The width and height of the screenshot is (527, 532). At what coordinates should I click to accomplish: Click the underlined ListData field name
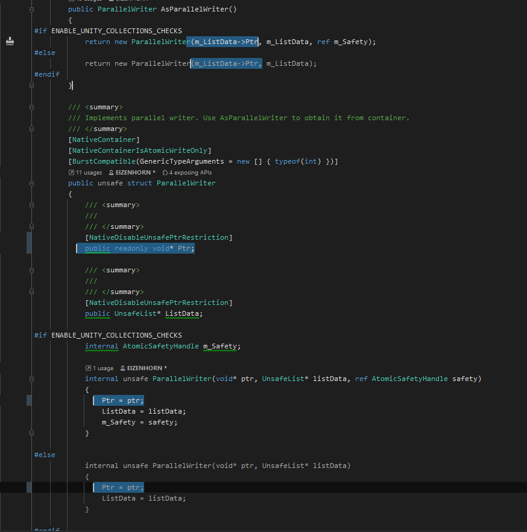[182, 314]
